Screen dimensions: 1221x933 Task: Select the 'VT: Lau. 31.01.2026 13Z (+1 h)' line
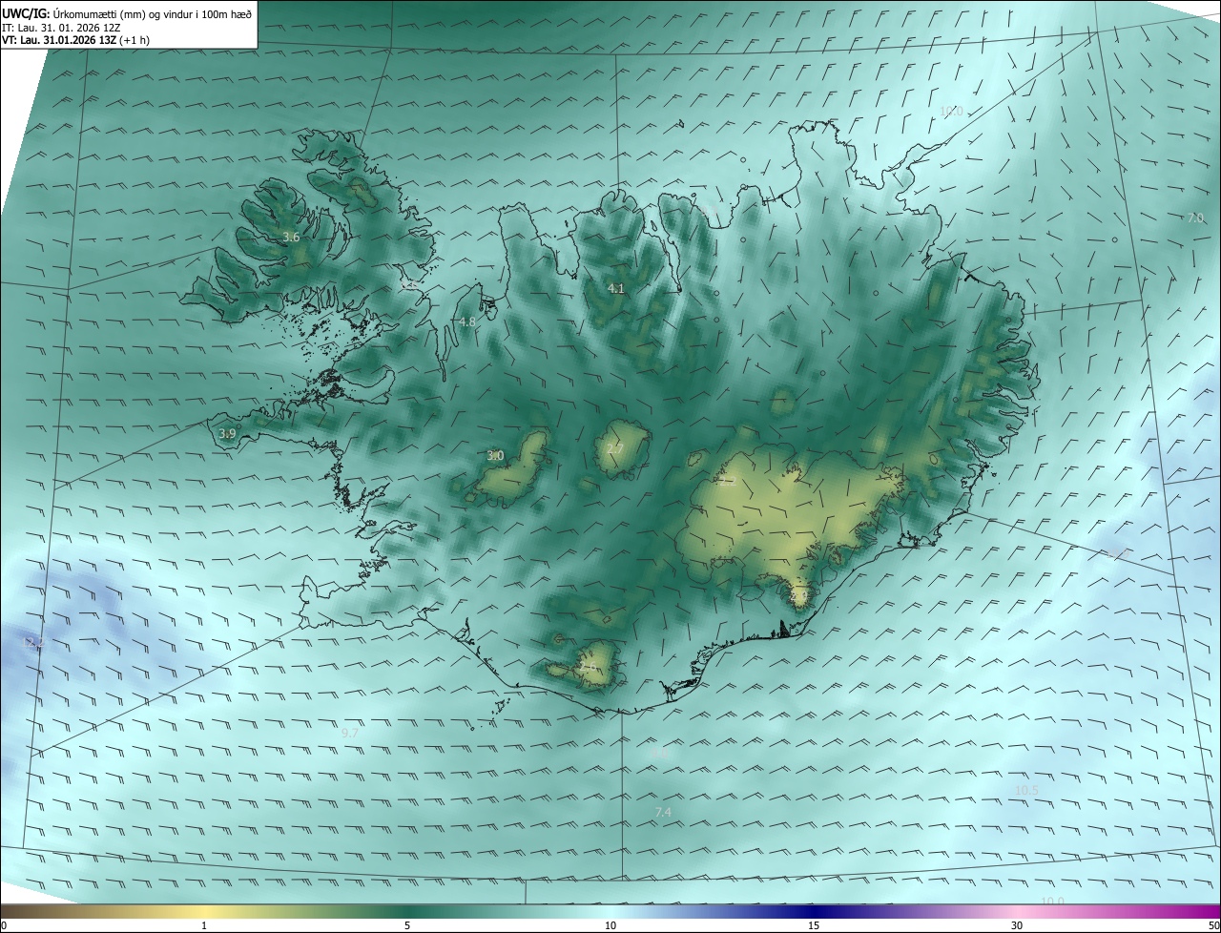pyautogui.click(x=75, y=40)
